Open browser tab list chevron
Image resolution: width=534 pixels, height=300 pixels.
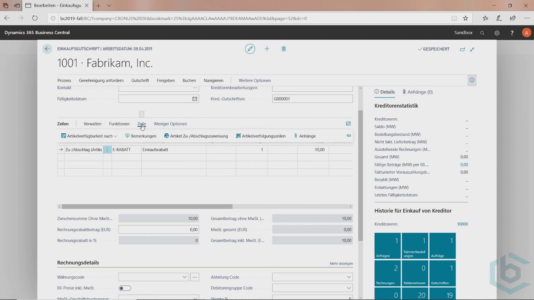pos(109,6)
